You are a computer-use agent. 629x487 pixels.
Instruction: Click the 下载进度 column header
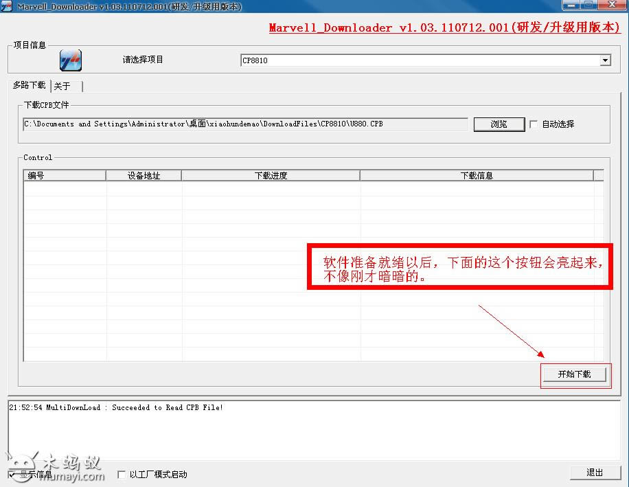[271, 176]
